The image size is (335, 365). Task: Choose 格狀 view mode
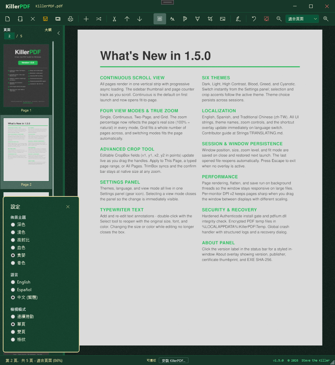(x=18, y=340)
